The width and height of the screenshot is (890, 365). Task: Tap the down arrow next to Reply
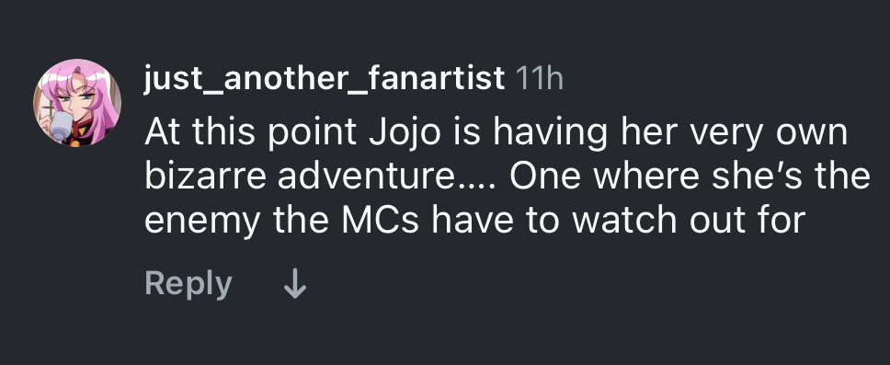(294, 284)
